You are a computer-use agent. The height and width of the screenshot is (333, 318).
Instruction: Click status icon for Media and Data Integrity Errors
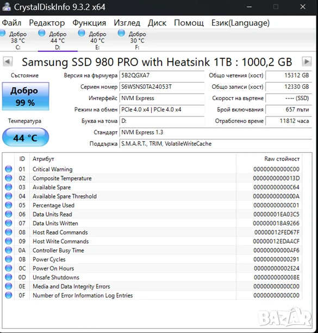point(9,286)
